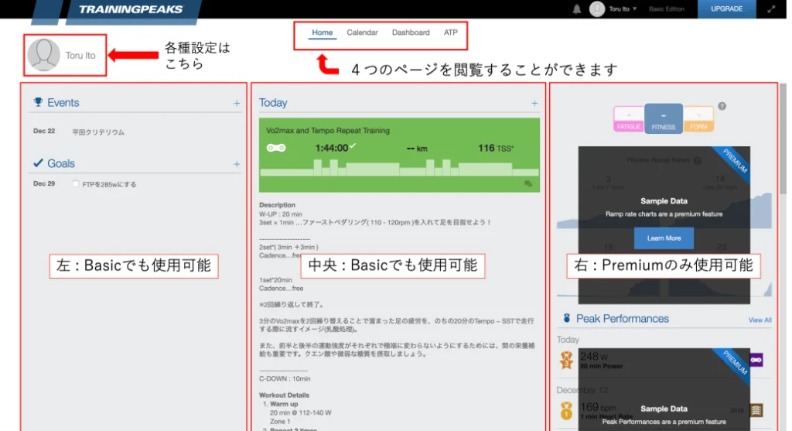Switch to the Calendar tab

point(362,32)
